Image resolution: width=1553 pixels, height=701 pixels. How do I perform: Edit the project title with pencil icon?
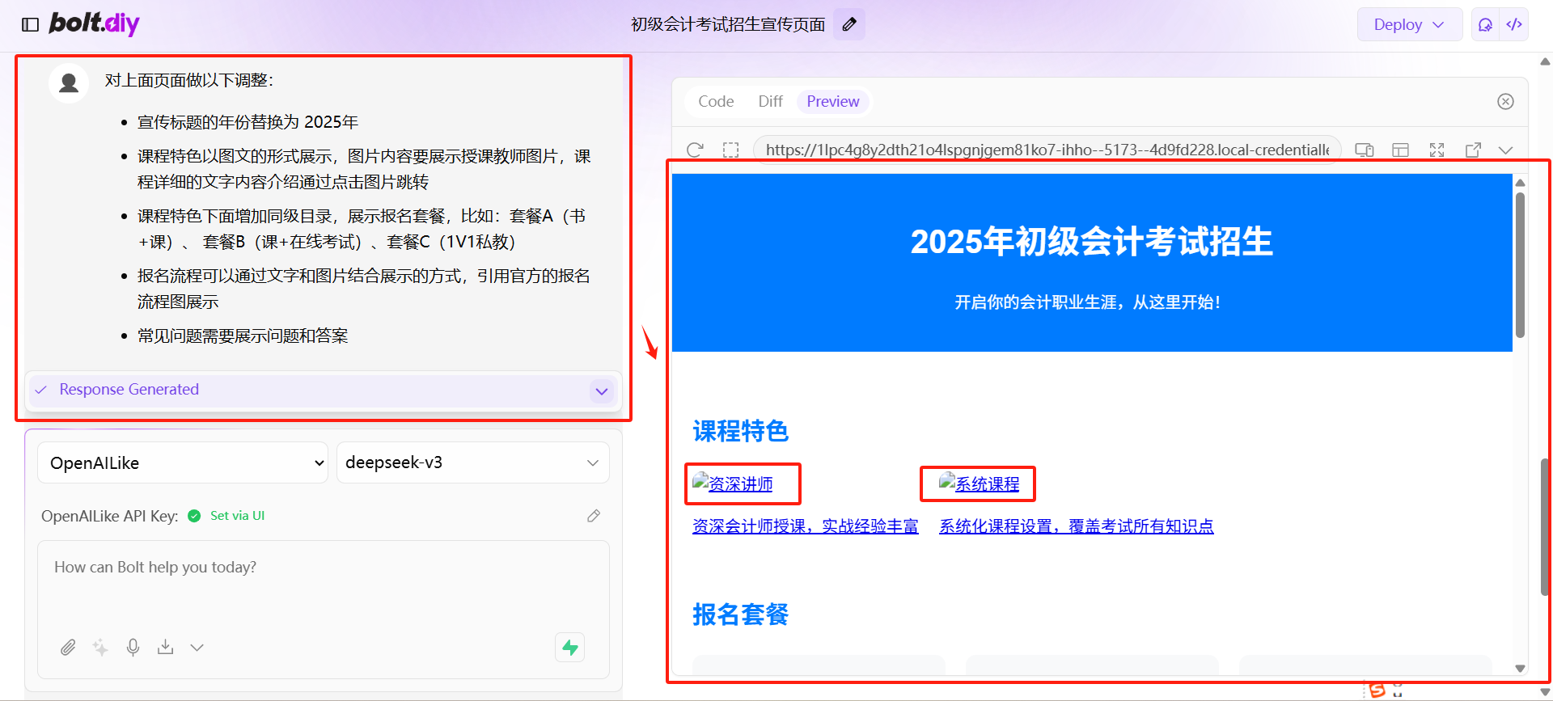(x=849, y=24)
